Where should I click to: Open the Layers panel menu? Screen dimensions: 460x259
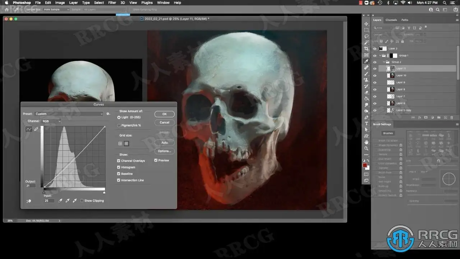[457, 20]
